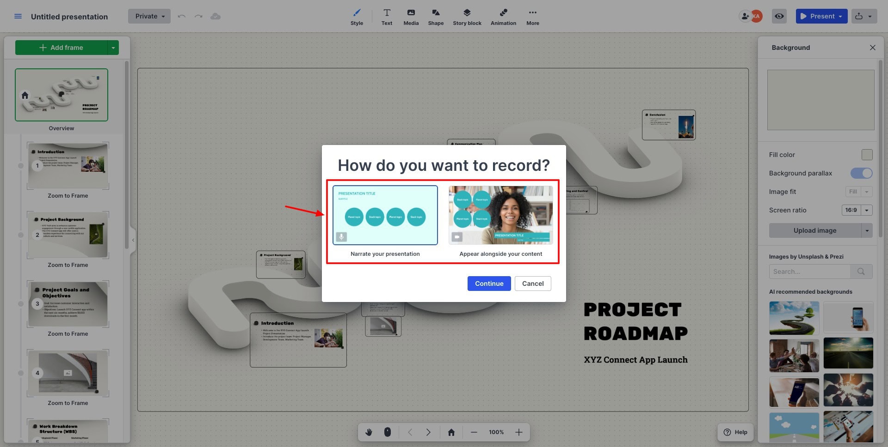
Task: Select the Text tool
Action: [x=387, y=17]
